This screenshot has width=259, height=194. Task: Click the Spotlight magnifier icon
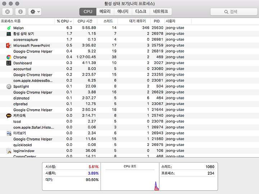coord(9,87)
